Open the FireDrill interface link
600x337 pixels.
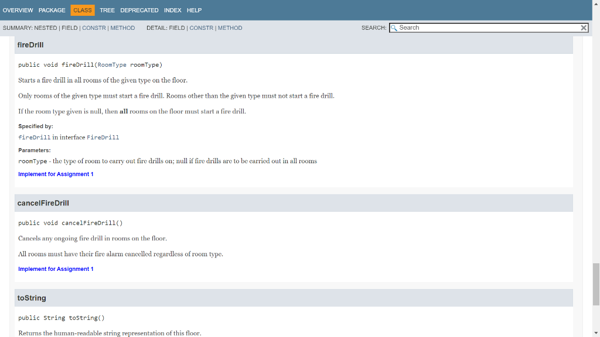click(103, 137)
